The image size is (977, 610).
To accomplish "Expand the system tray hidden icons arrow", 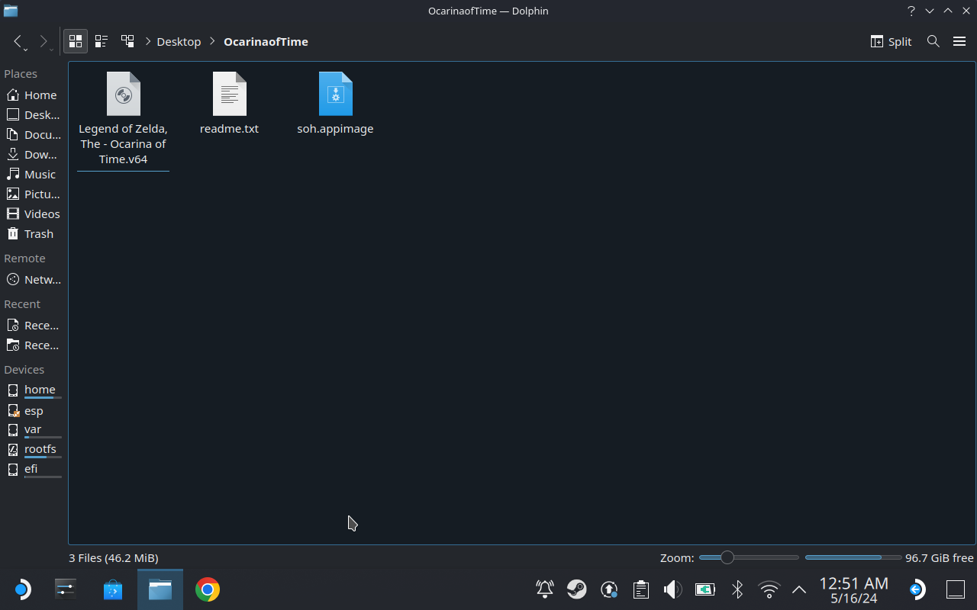I will pyautogui.click(x=799, y=589).
